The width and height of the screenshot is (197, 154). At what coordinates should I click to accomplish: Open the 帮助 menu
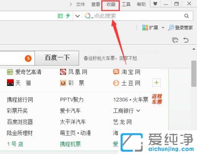coord(141,4)
